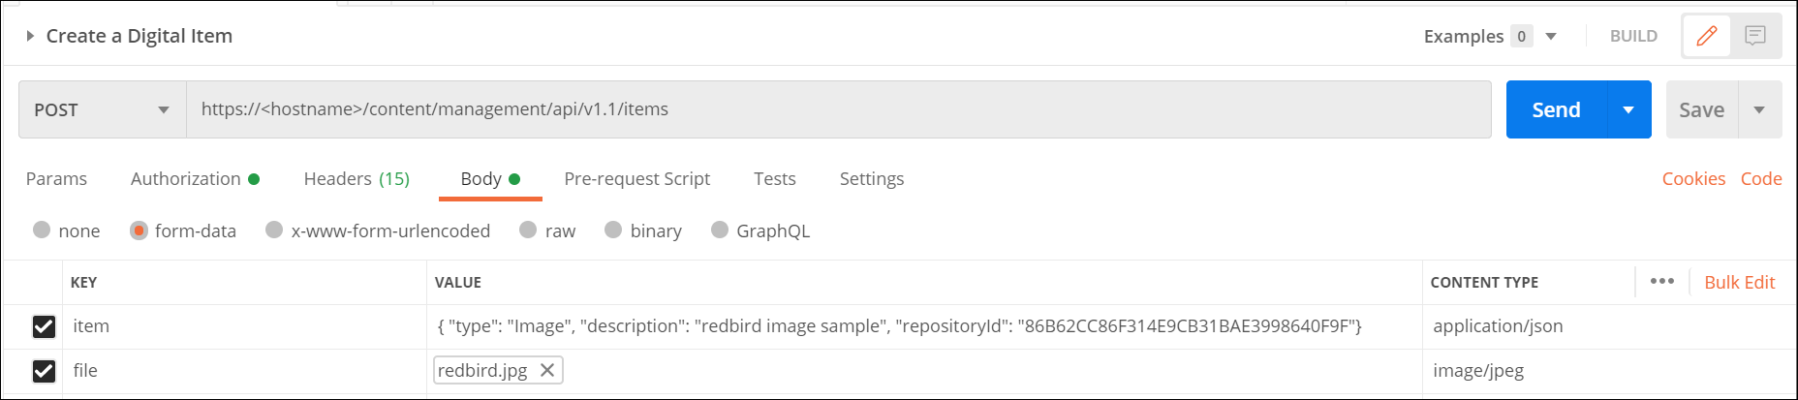Expand the Create a Digital Item request
1798x400 pixels.
click(30, 36)
